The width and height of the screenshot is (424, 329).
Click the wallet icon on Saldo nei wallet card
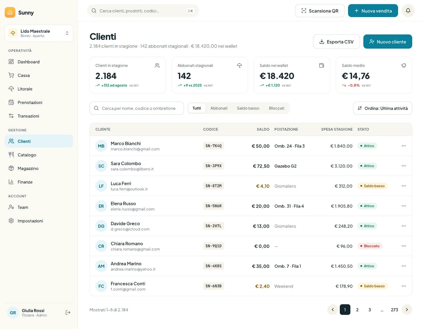coord(322,65)
